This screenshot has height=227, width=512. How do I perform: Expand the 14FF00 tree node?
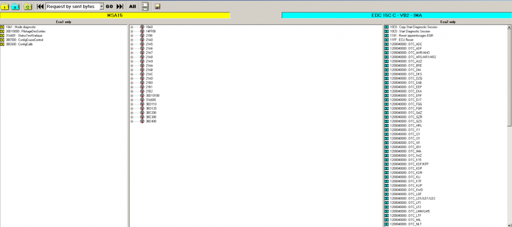(x=132, y=31)
